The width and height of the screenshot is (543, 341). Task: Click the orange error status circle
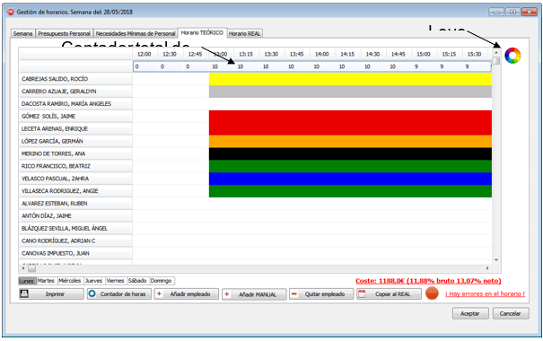[432, 293]
